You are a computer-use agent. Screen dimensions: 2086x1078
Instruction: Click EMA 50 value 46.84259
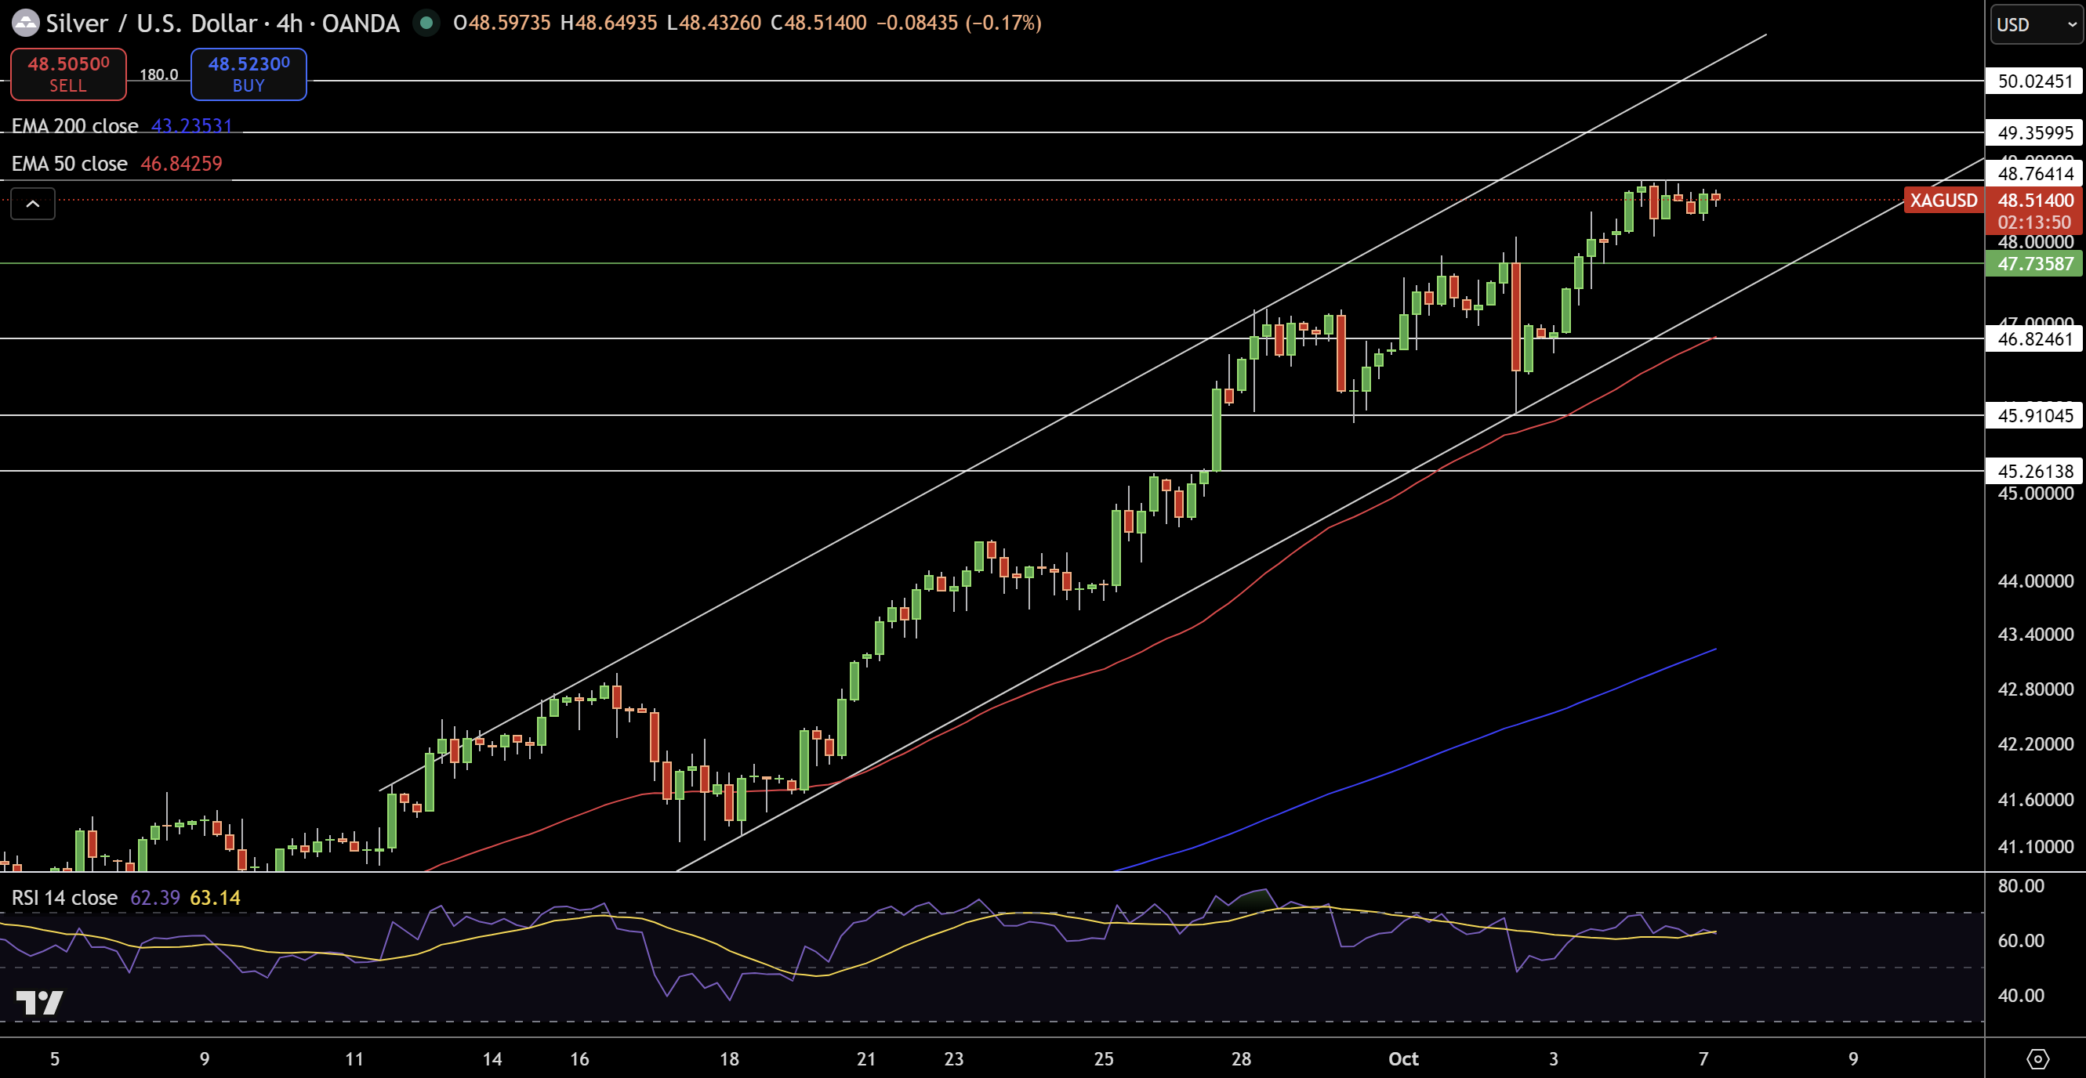tap(181, 164)
